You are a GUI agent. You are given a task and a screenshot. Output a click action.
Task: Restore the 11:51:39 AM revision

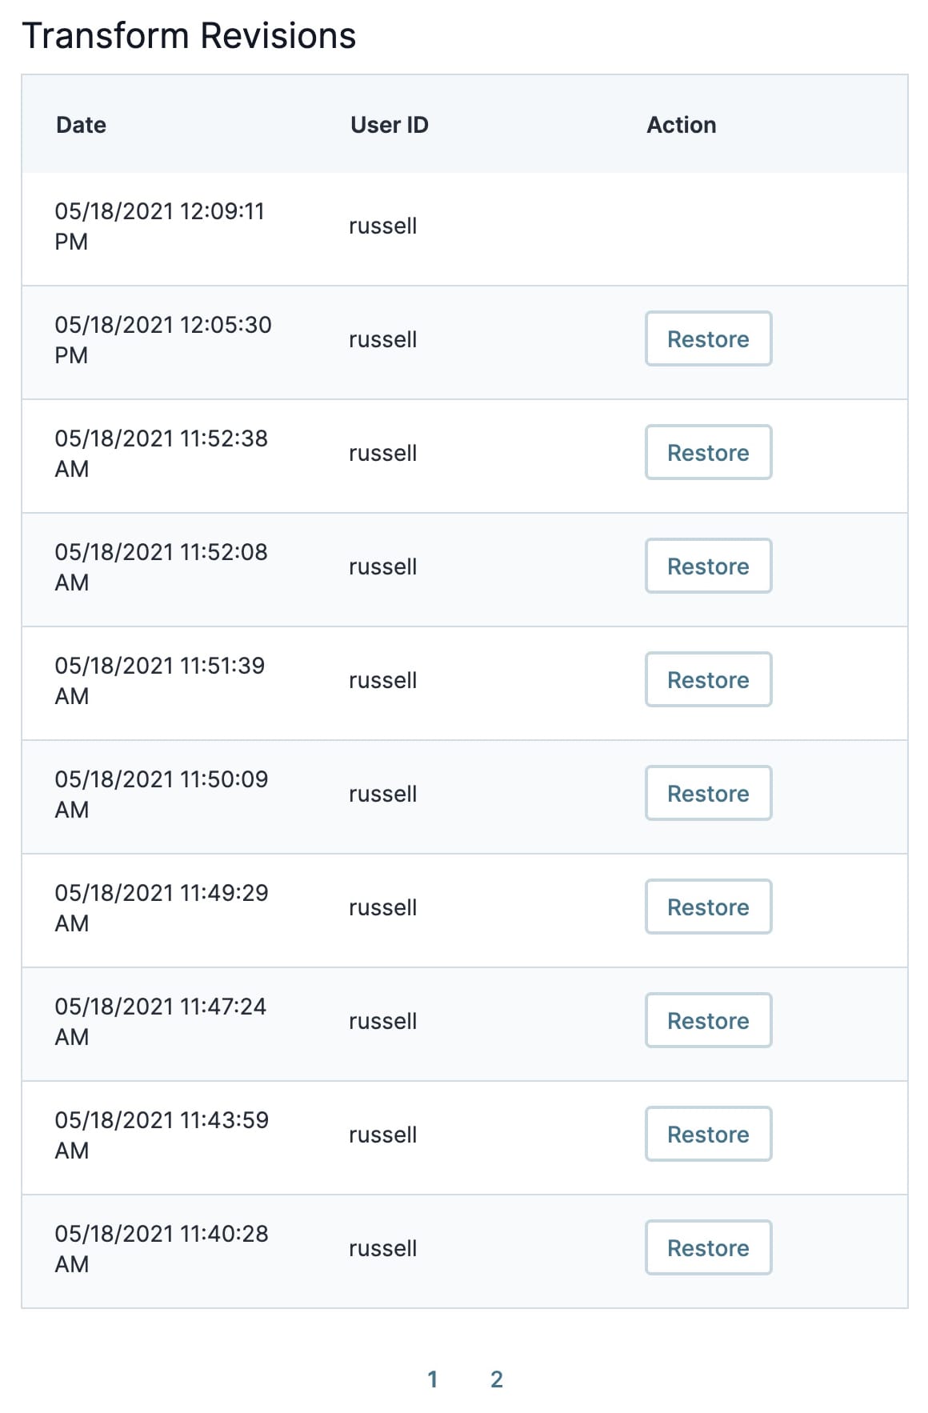pos(708,680)
